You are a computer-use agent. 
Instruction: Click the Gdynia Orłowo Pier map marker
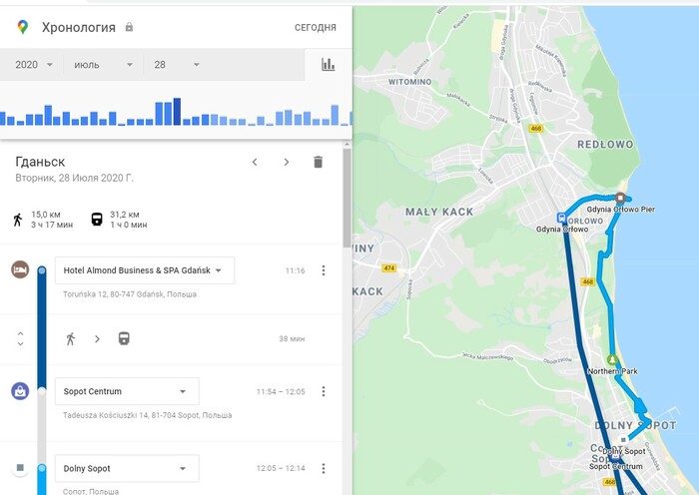tap(620, 198)
